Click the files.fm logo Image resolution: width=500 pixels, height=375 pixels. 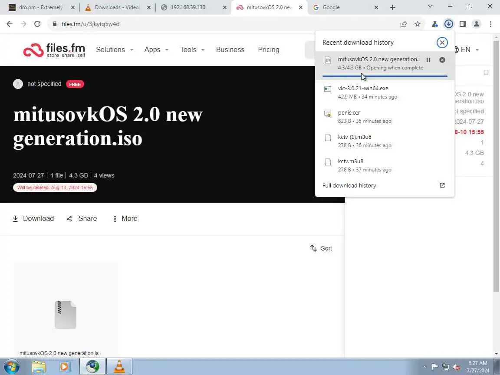click(x=54, y=50)
